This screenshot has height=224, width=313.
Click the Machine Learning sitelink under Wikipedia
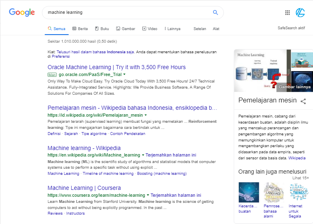pos(63,174)
